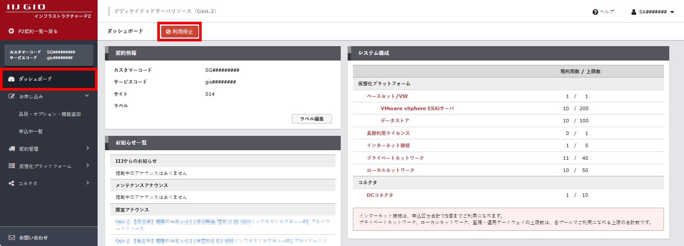This screenshot has width=684, height=246.
Task: Expand the 契約管理 submenu arrow
Action: tap(88, 148)
